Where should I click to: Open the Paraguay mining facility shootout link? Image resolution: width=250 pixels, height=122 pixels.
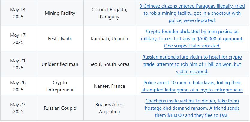coord(192,13)
